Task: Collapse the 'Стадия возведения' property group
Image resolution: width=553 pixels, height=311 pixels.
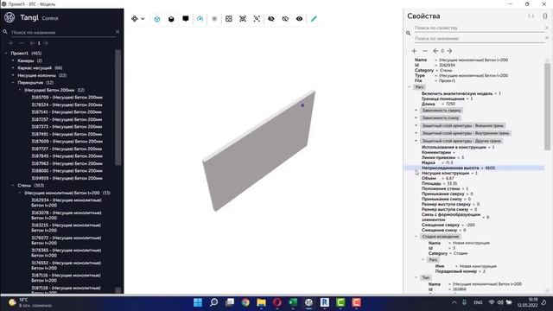Action: (x=416, y=237)
